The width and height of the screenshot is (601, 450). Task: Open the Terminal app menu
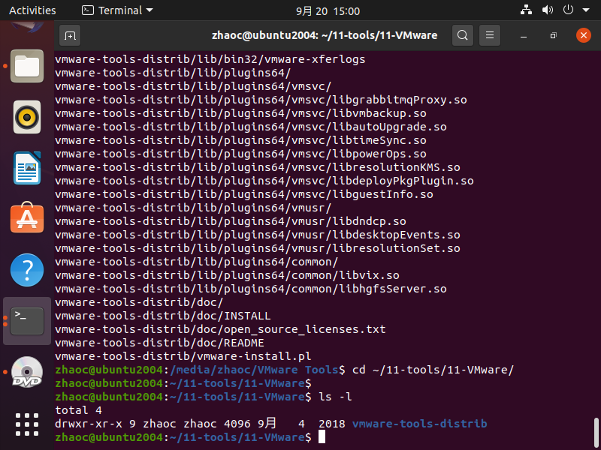point(117,10)
